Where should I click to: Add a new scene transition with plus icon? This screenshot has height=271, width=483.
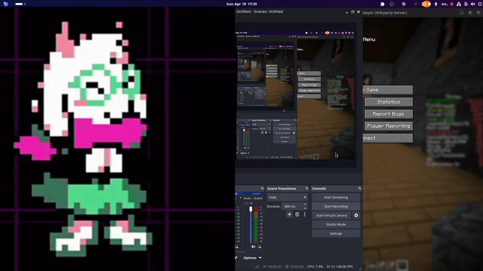[x=289, y=214]
